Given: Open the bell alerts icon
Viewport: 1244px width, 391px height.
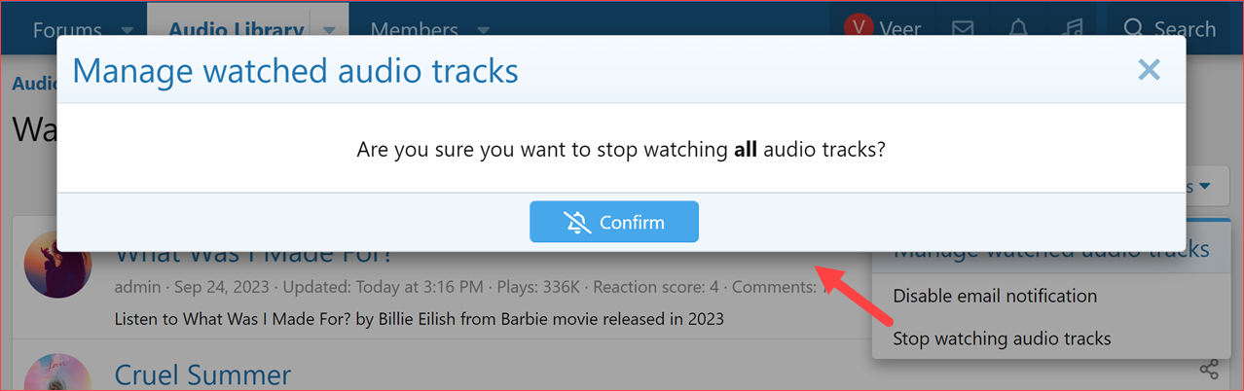Looking at the screenshot, I should coord(1018,29).
